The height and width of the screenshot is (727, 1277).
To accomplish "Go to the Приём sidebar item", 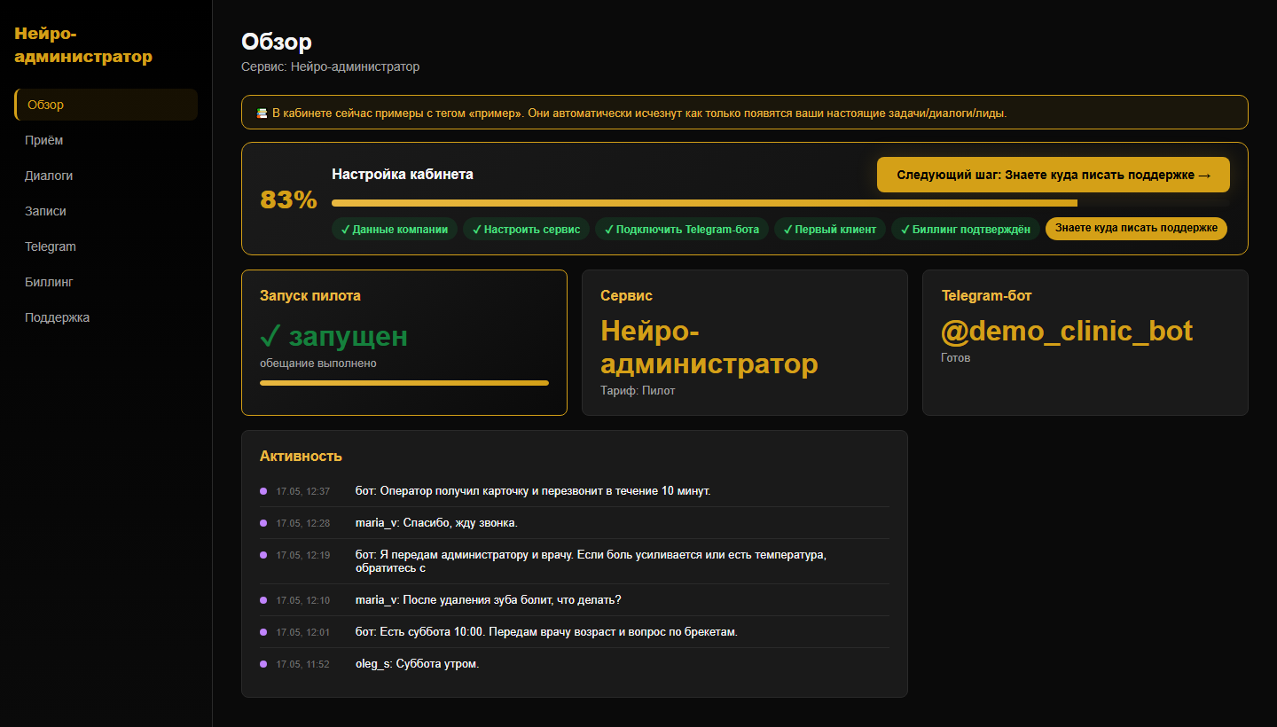I will [x=106, y=140].
